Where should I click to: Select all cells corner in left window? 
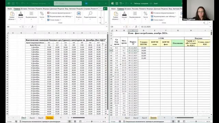(x=8, y=33)
